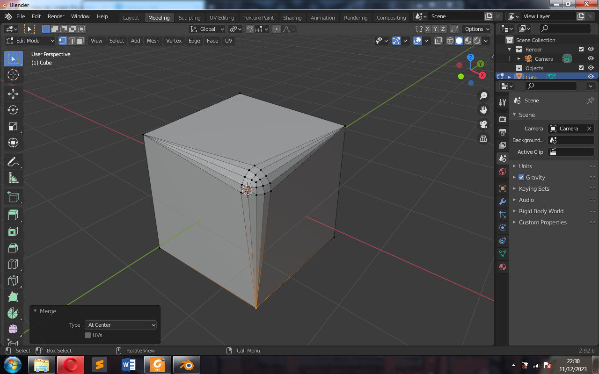Open Word from the Windows taskbar
This screenshot has height=374, width=599.
(129, 365)
